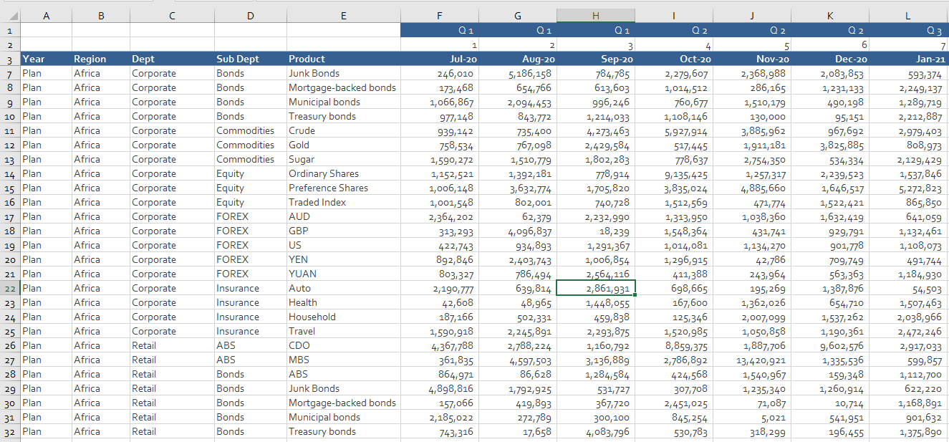Click the Jul-20 header cell
The height and width of the screenshot is (442, 949).
(x=440, y=59)
